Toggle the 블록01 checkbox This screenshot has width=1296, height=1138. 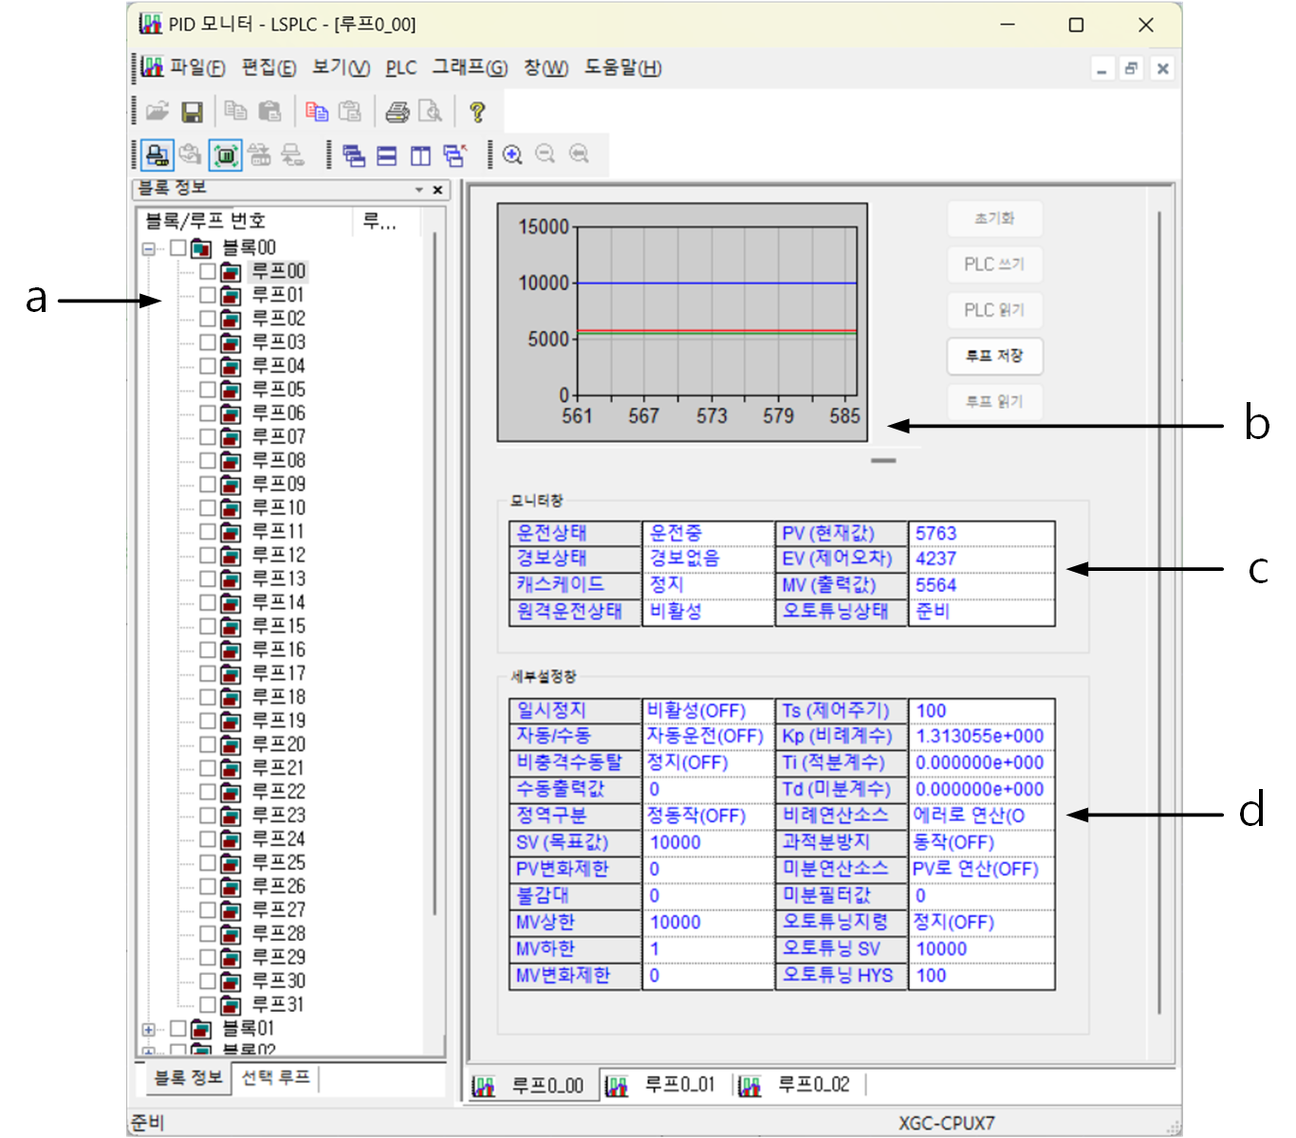pyautogui.click(x=178, y=1029)
